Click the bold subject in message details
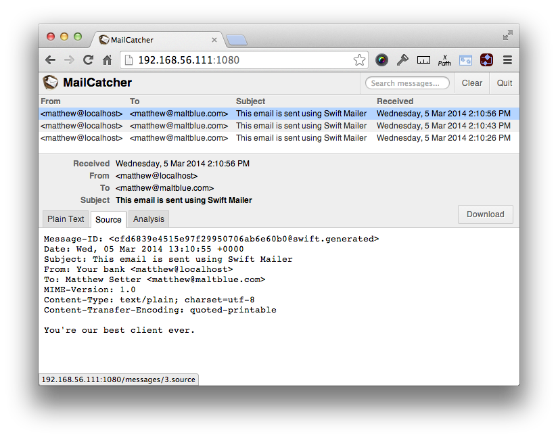 point(183,200)
